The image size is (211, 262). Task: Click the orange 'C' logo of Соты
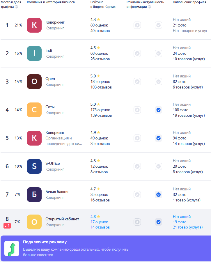(34, 110)
